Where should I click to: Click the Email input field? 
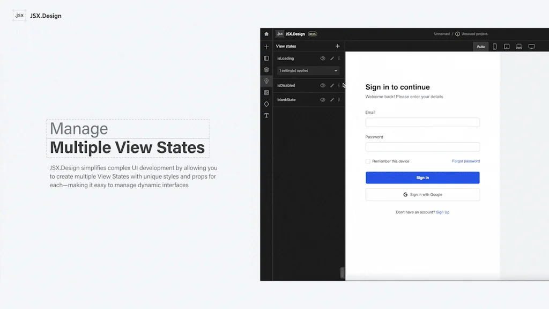(422, 122)
